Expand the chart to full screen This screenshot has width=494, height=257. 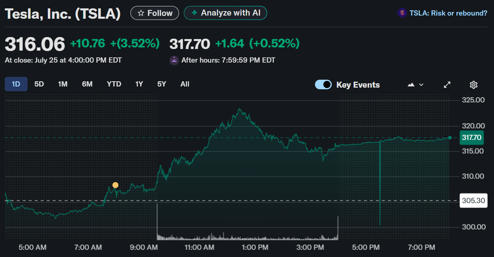(447, 84)
